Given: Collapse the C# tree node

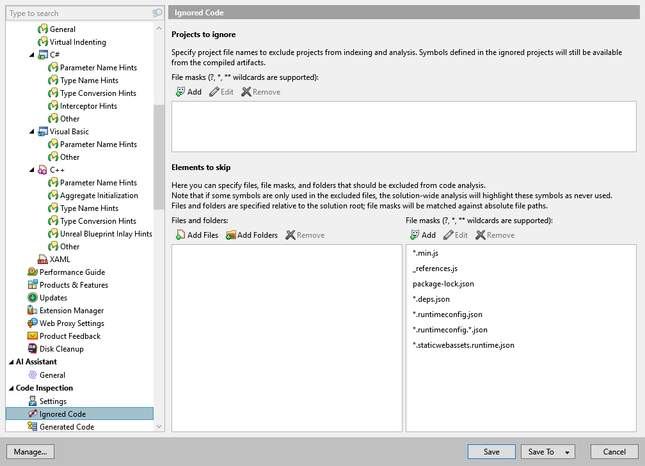Looking at the screenshot, I should click(x=32, y=55).
